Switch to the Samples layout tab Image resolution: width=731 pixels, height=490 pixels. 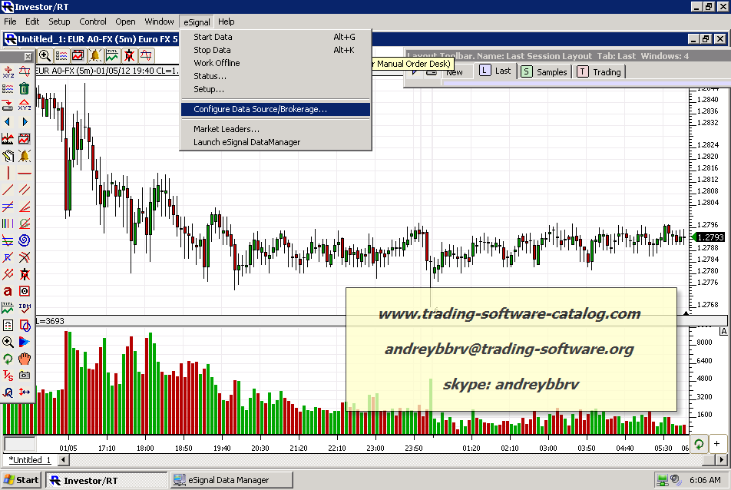pyautogui.click(x=544, y=71)
